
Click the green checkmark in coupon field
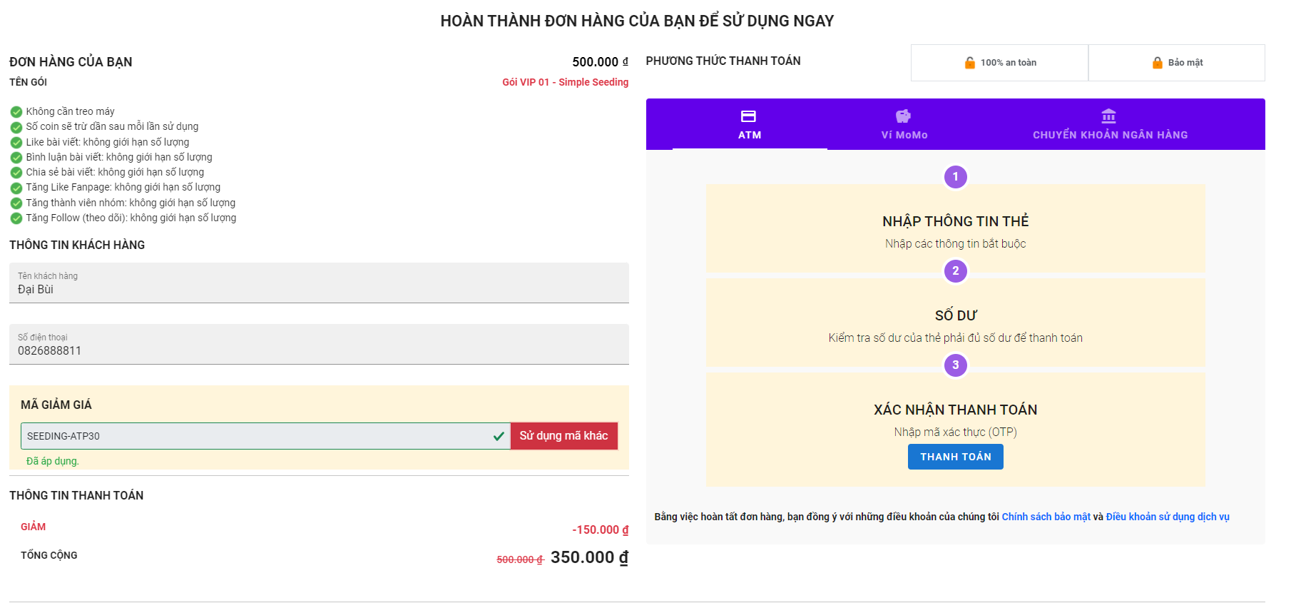[x=499, y=436]
